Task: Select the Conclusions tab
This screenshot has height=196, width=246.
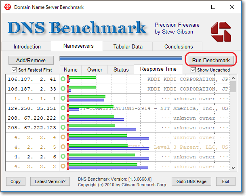Action: [179, 46]
